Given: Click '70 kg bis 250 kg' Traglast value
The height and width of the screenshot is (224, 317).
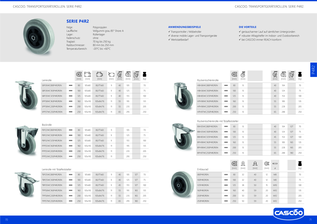Looking at the screenshot, I should 102,41.
